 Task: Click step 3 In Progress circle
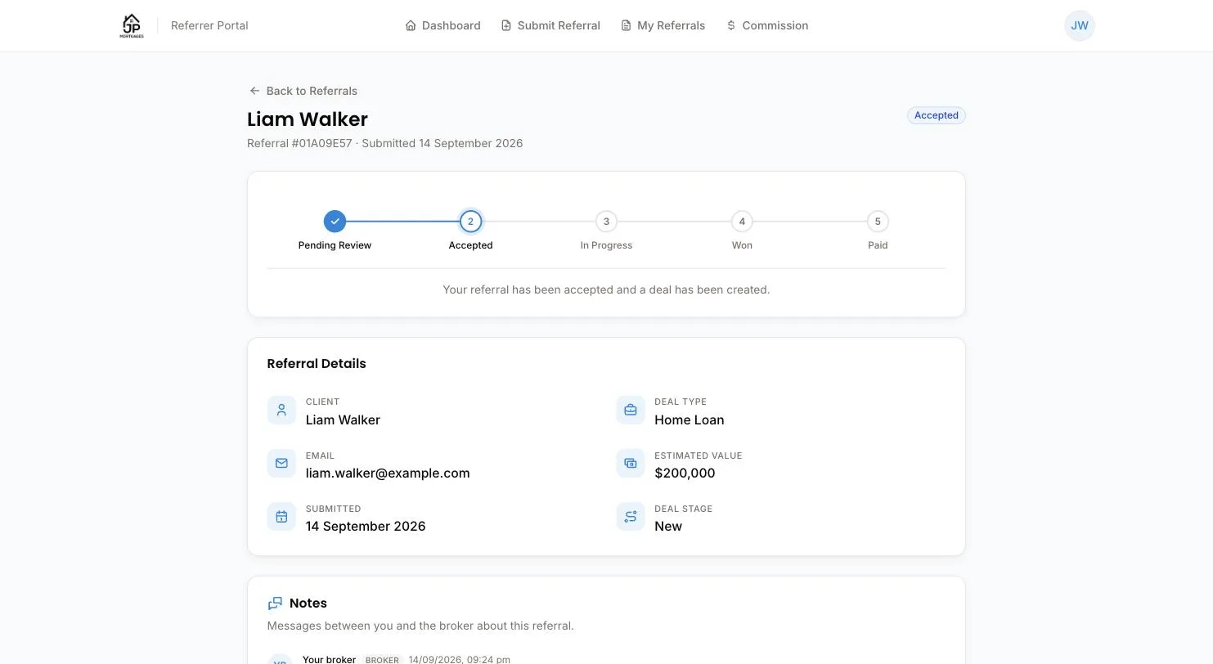click(606, 222)
